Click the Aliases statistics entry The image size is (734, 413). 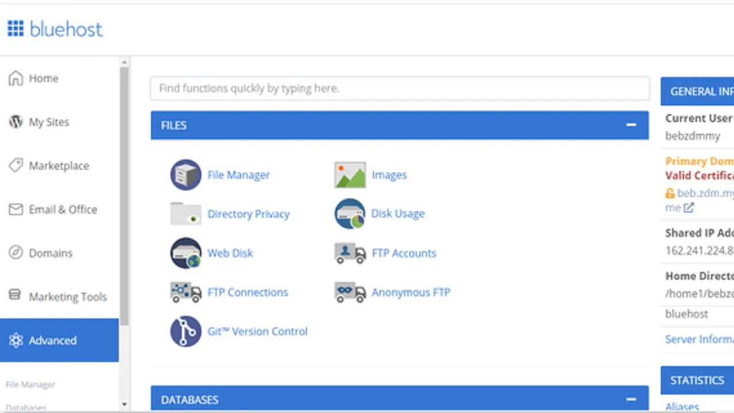coord(682,406)
